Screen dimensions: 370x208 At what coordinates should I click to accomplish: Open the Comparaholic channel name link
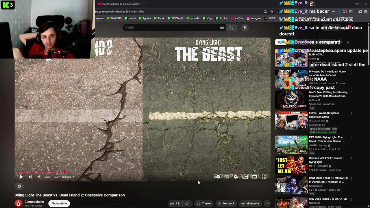coord(34,202)
